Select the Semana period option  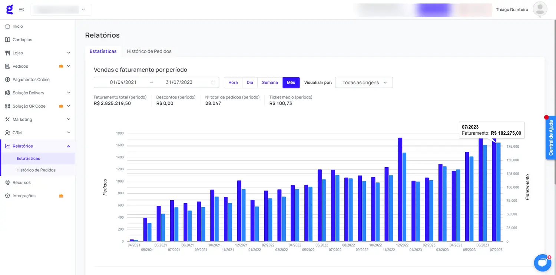coord(270,83)
